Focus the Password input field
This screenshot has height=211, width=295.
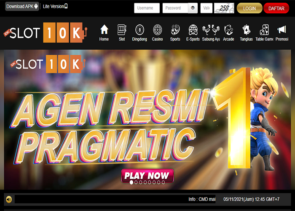[x=175, y=8]
